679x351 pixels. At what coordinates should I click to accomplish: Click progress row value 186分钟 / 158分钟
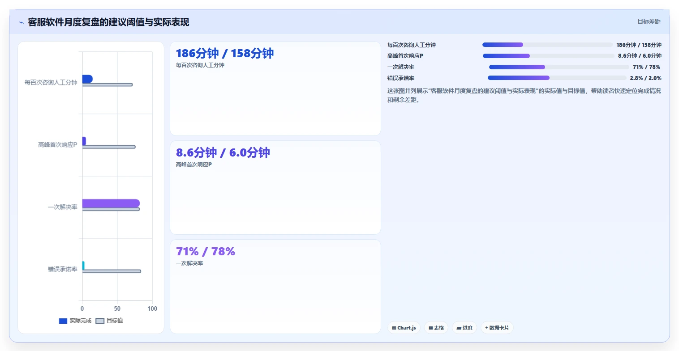coord(639,45)
